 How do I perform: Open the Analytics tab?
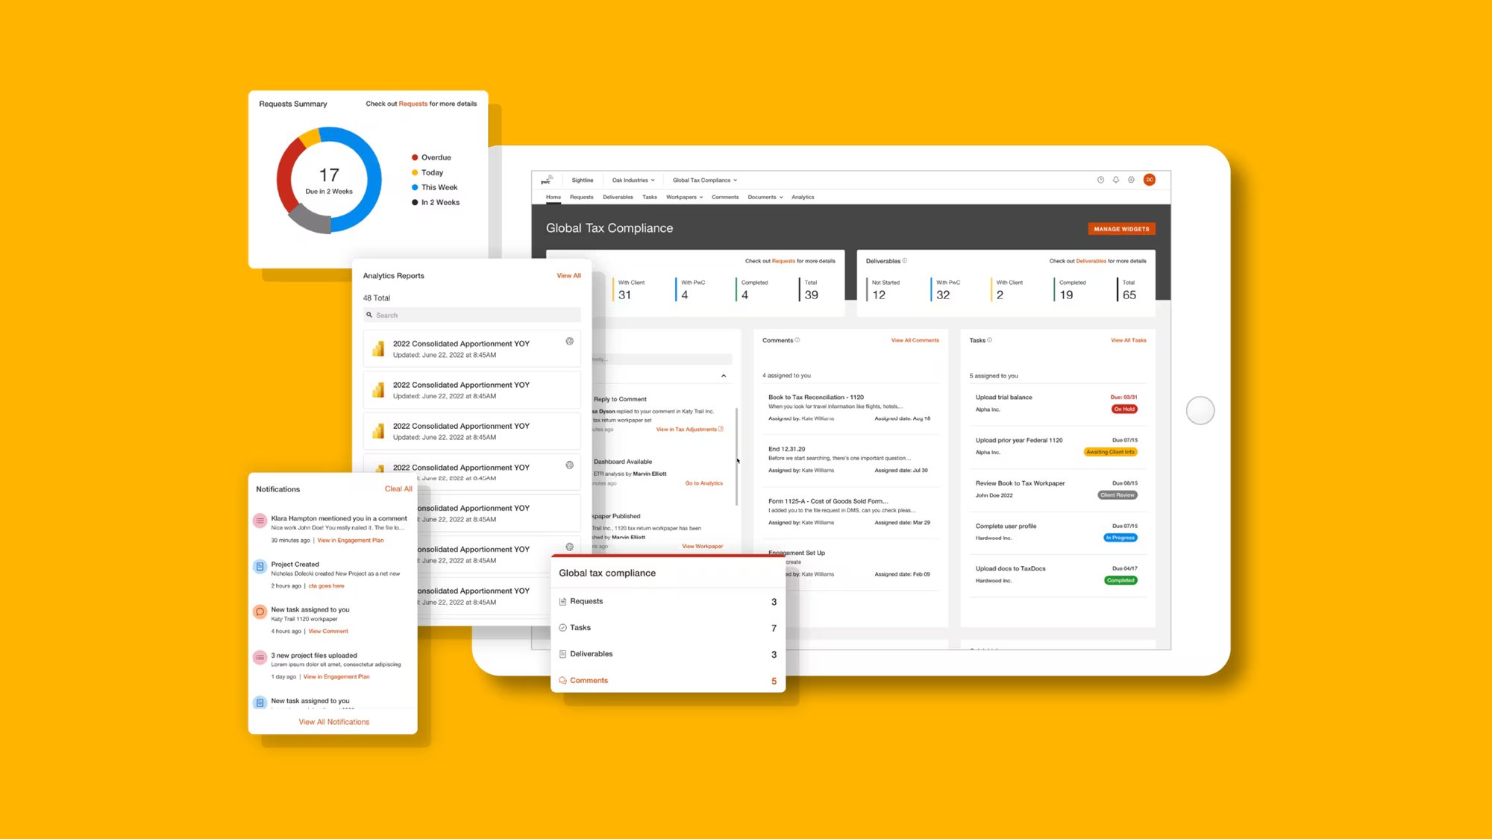point(803,198)
